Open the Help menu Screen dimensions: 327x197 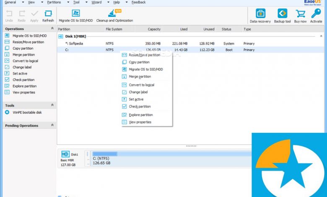[x=117, y=2]
